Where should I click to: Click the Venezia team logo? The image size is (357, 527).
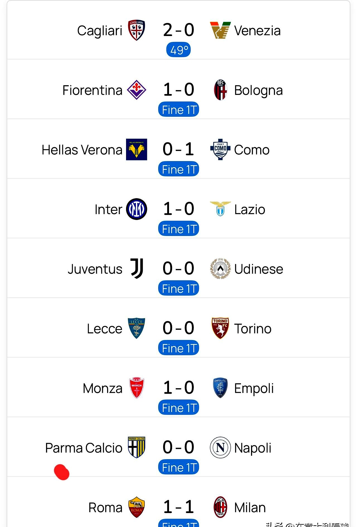pos(220,30)
